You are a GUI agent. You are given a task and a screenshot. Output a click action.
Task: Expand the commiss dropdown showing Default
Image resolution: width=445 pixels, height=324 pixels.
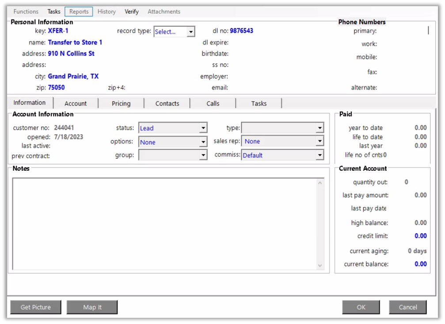319,155
